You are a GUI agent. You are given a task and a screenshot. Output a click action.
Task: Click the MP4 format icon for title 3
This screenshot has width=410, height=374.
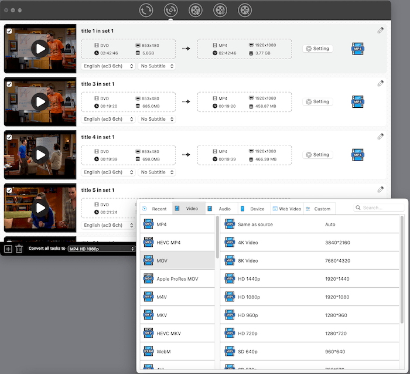[358, 102]
